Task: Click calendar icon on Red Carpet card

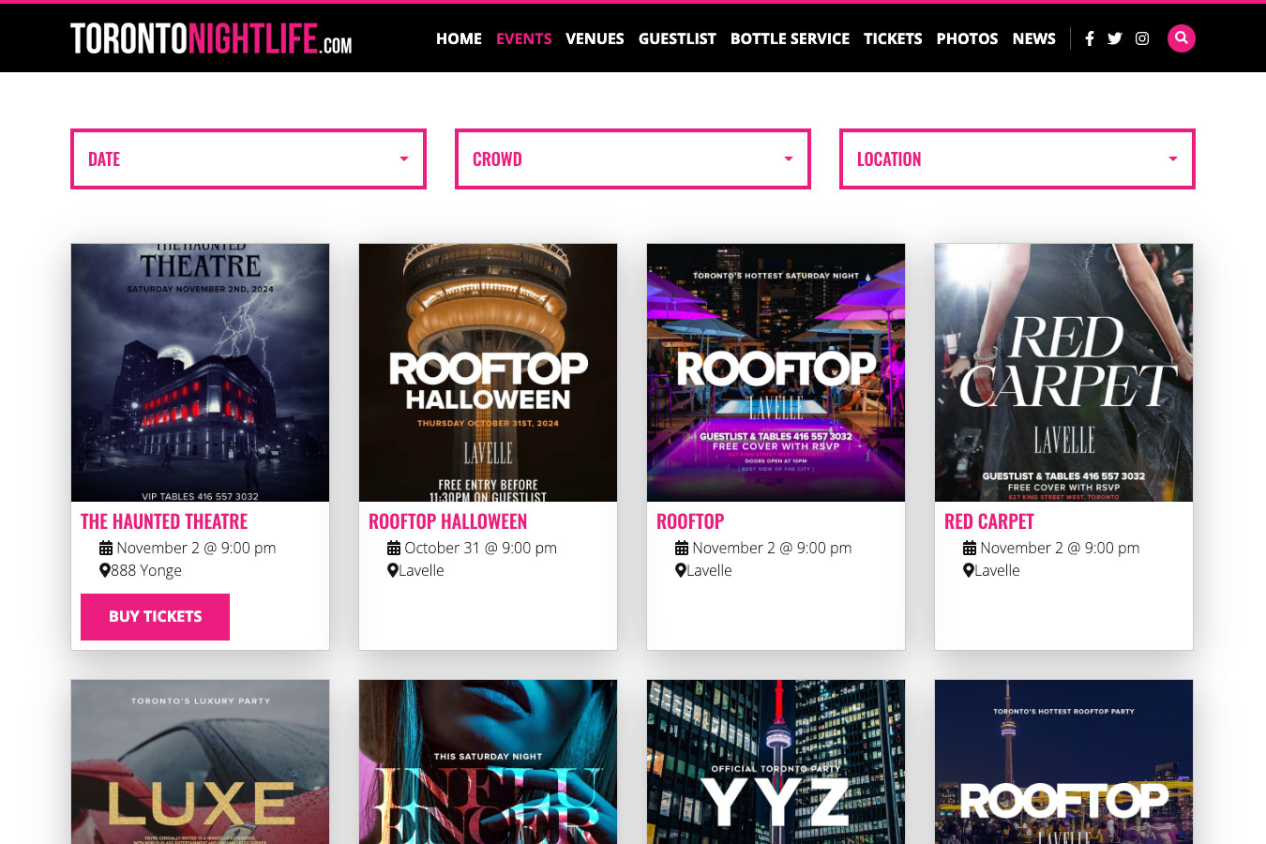Action: pos(970,548)
